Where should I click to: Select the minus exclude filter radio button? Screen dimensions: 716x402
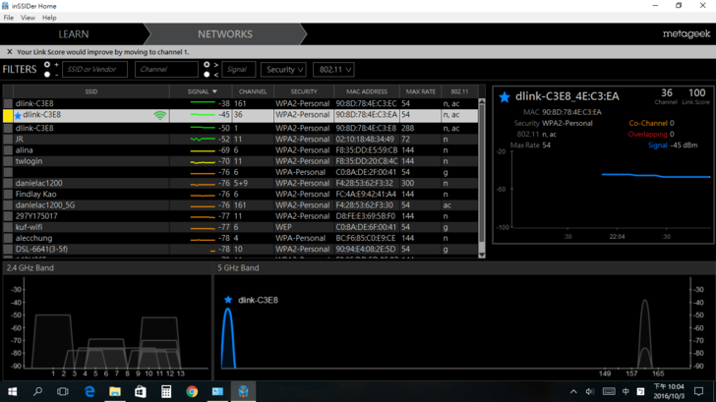coord(47,74)
